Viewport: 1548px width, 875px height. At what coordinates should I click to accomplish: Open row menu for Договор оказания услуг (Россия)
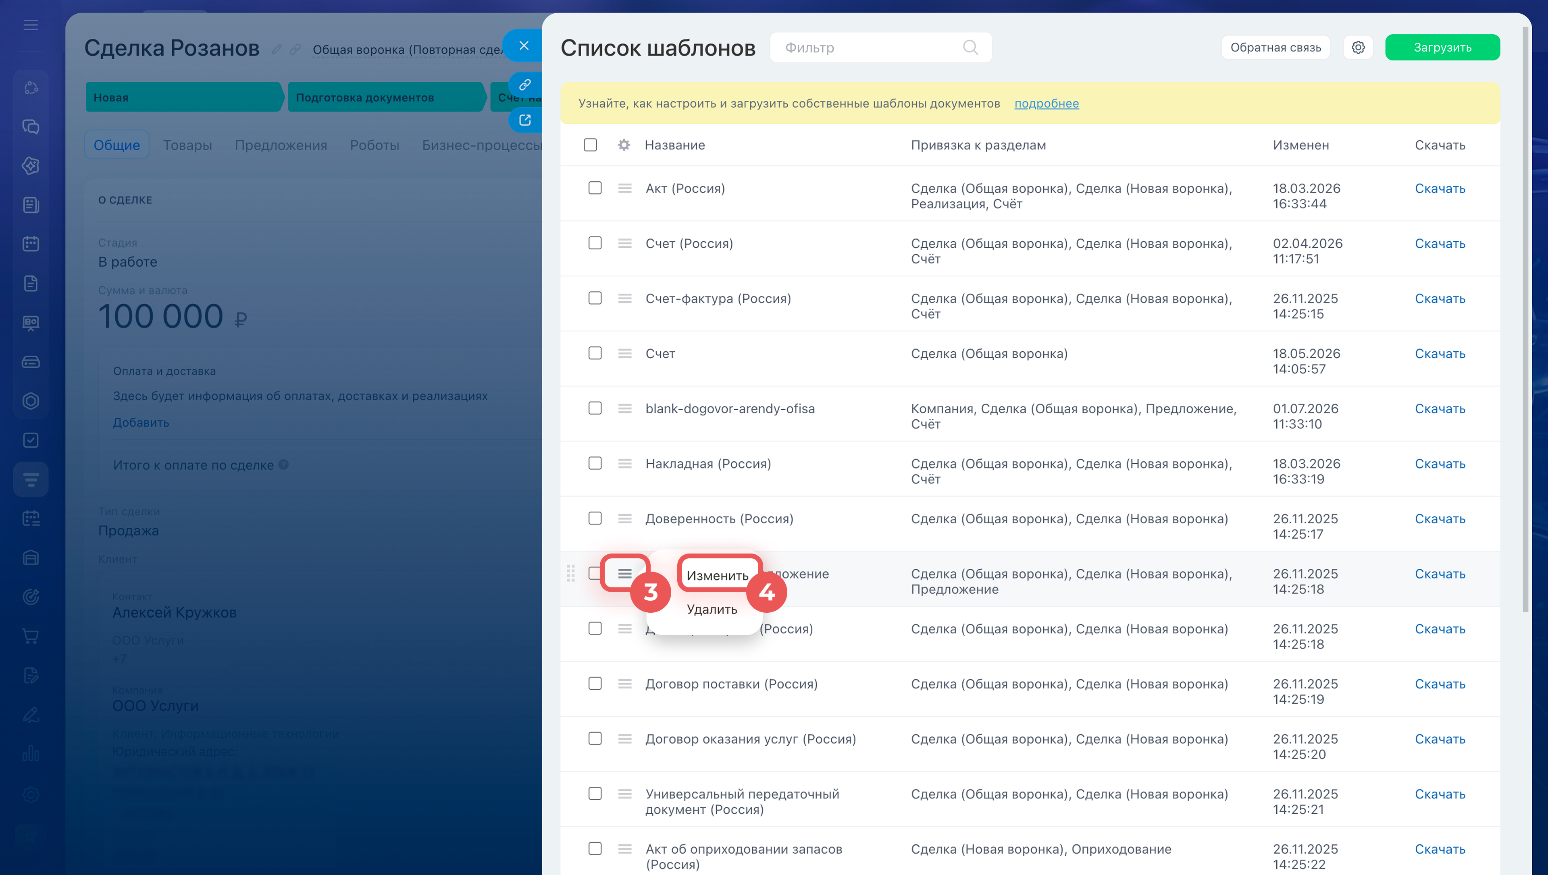(x=624, y=738)
